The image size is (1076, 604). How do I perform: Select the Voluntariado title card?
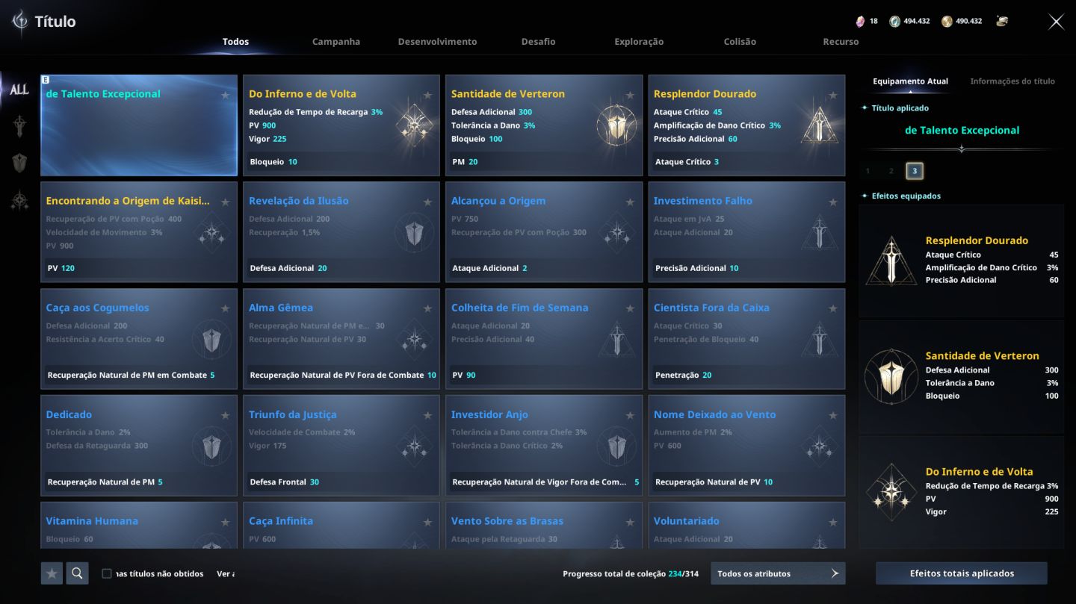[746, 526]
